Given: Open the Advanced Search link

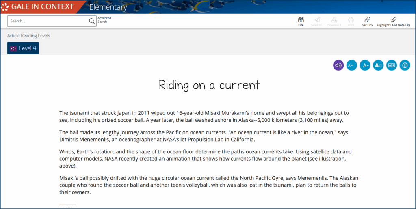Looking at the screenshot, I should tap(104, 20).
